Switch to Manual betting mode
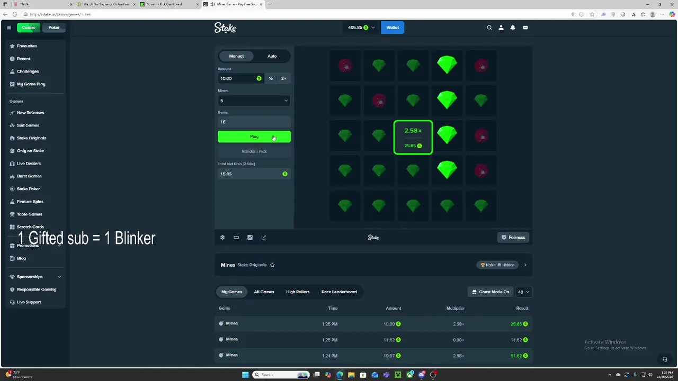The image size is (678, 381). click(x=236, y=56)
